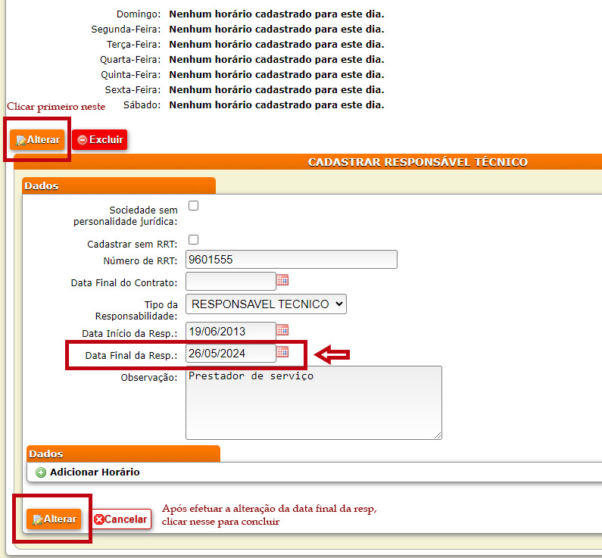Click the Adicionar Horário link text
Image resolution: width=602 pixels, height=558 pixels.
pyautogui.click(x=95, y=472)
